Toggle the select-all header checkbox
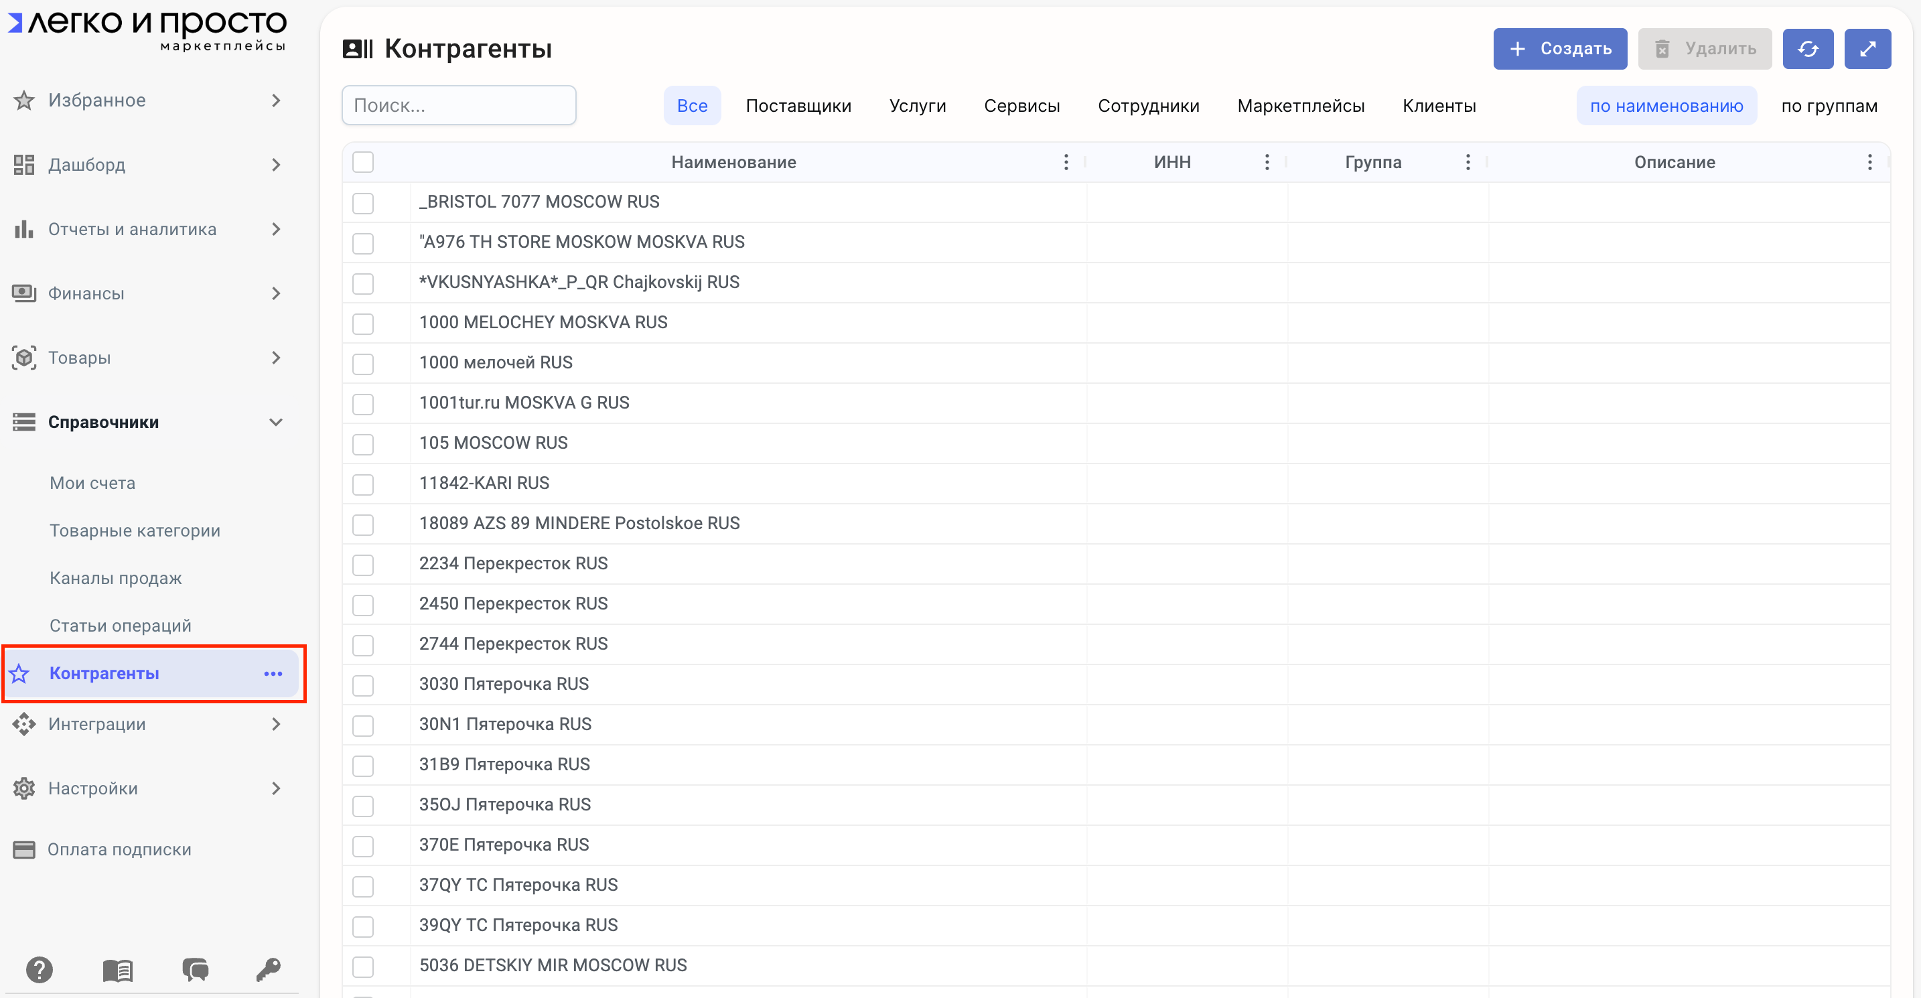Screen dimensions: 1921x998 [363, 162]
